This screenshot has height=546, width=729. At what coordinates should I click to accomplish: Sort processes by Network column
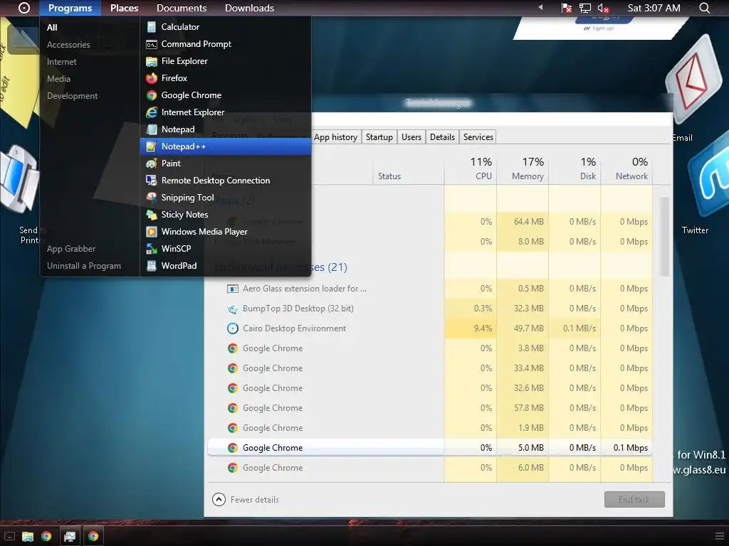[x=626, y=168]
